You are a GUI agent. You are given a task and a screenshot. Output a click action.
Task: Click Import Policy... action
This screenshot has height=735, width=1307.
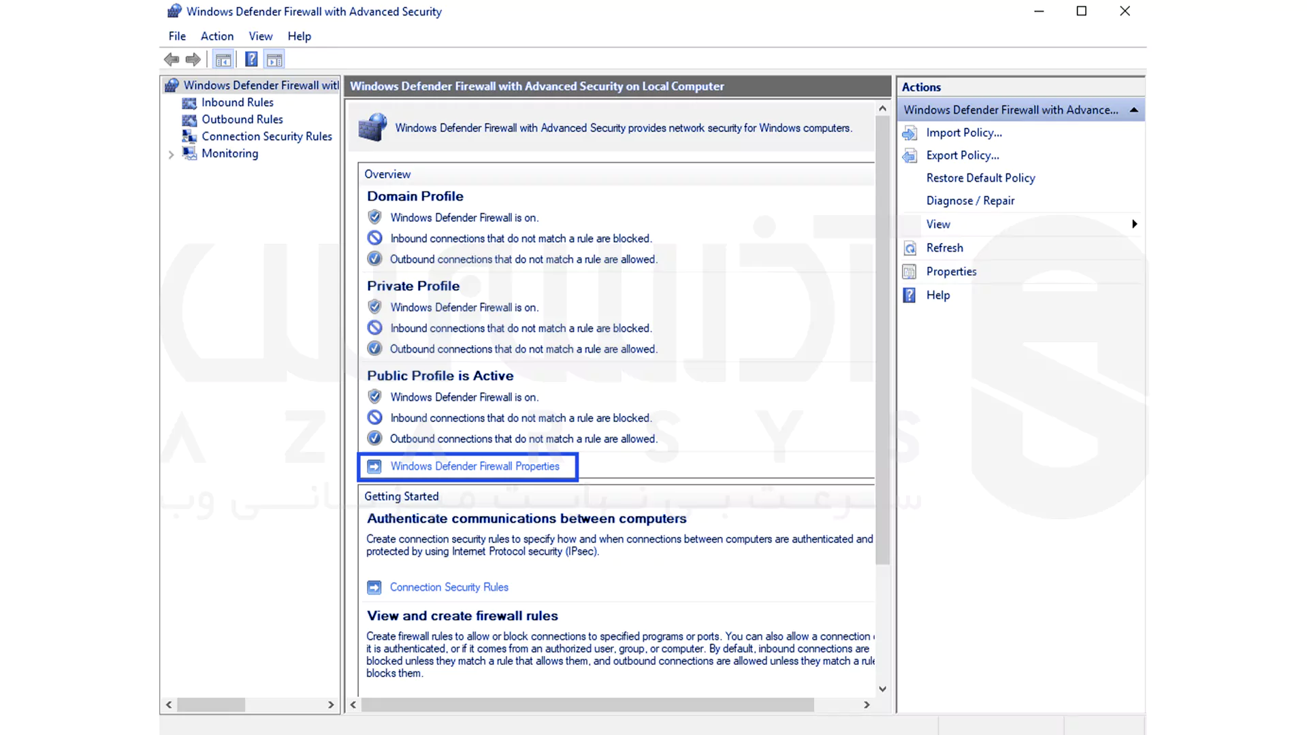(x=964, y=133)
